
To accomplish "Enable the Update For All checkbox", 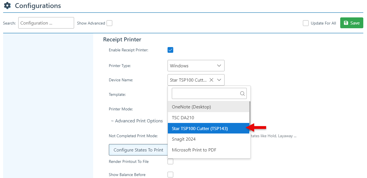I will tap(306, 23).
